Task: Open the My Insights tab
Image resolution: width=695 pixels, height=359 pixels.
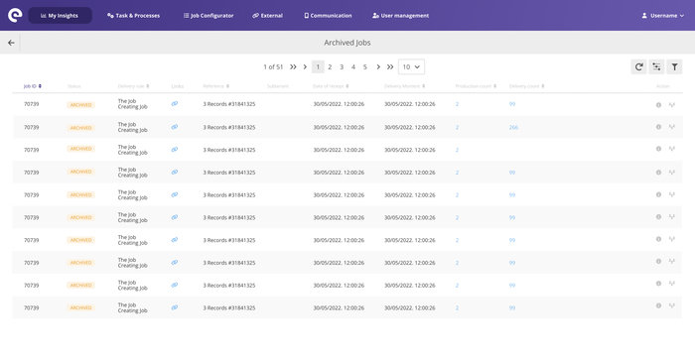Action: (x=61, y=16)
